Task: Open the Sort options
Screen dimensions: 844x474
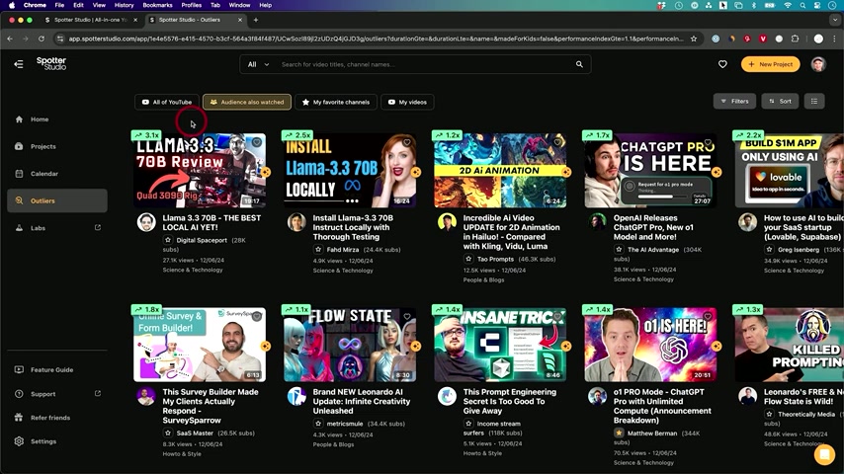Action: (x=780, y=101)
